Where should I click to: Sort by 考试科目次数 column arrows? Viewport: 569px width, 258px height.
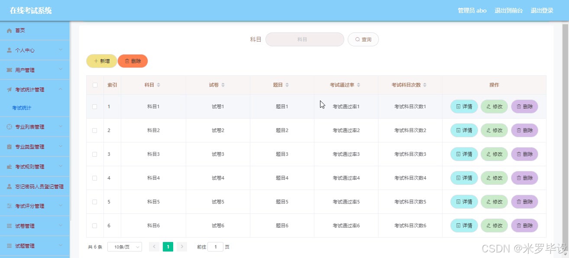pos(425,85)
